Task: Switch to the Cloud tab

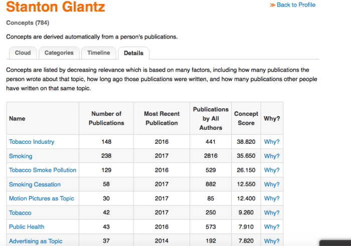Action: [23, 53]
